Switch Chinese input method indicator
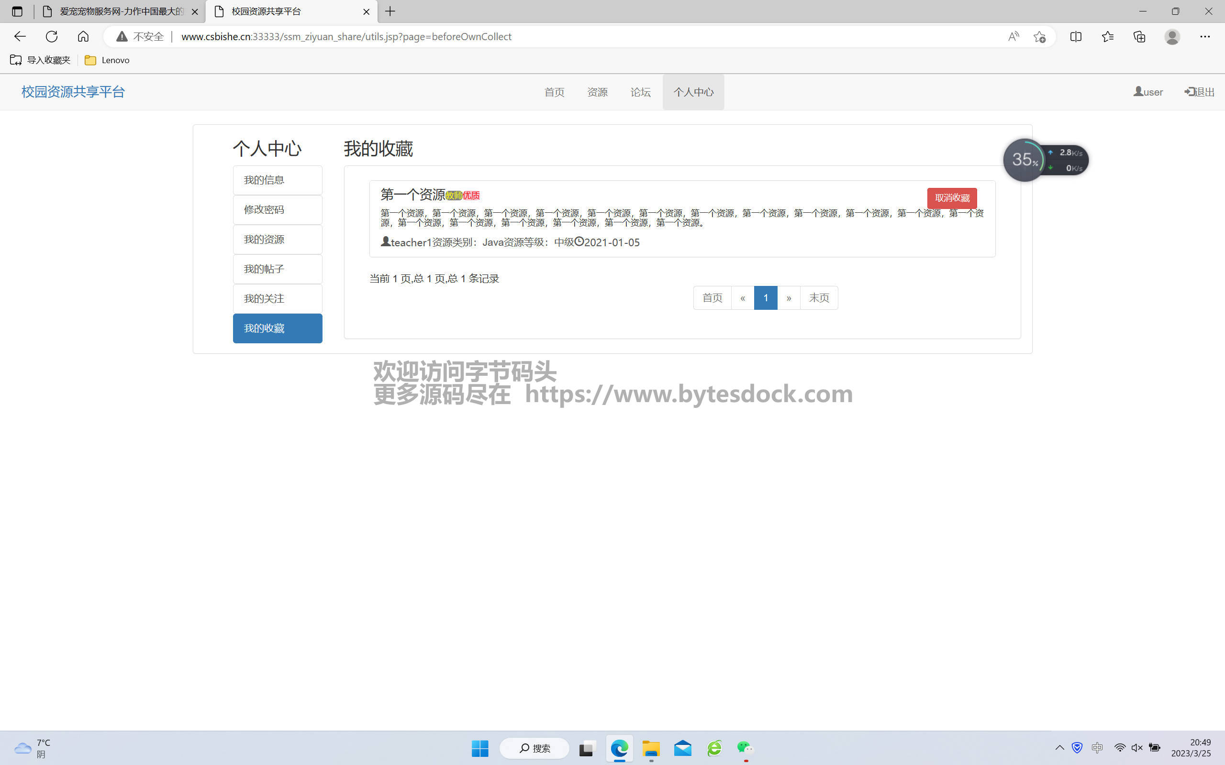The image size is (1225, 765). [x=1097, y=748]
